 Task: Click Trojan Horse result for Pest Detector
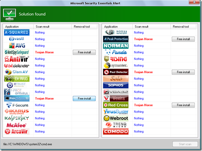tap(144, 72)
